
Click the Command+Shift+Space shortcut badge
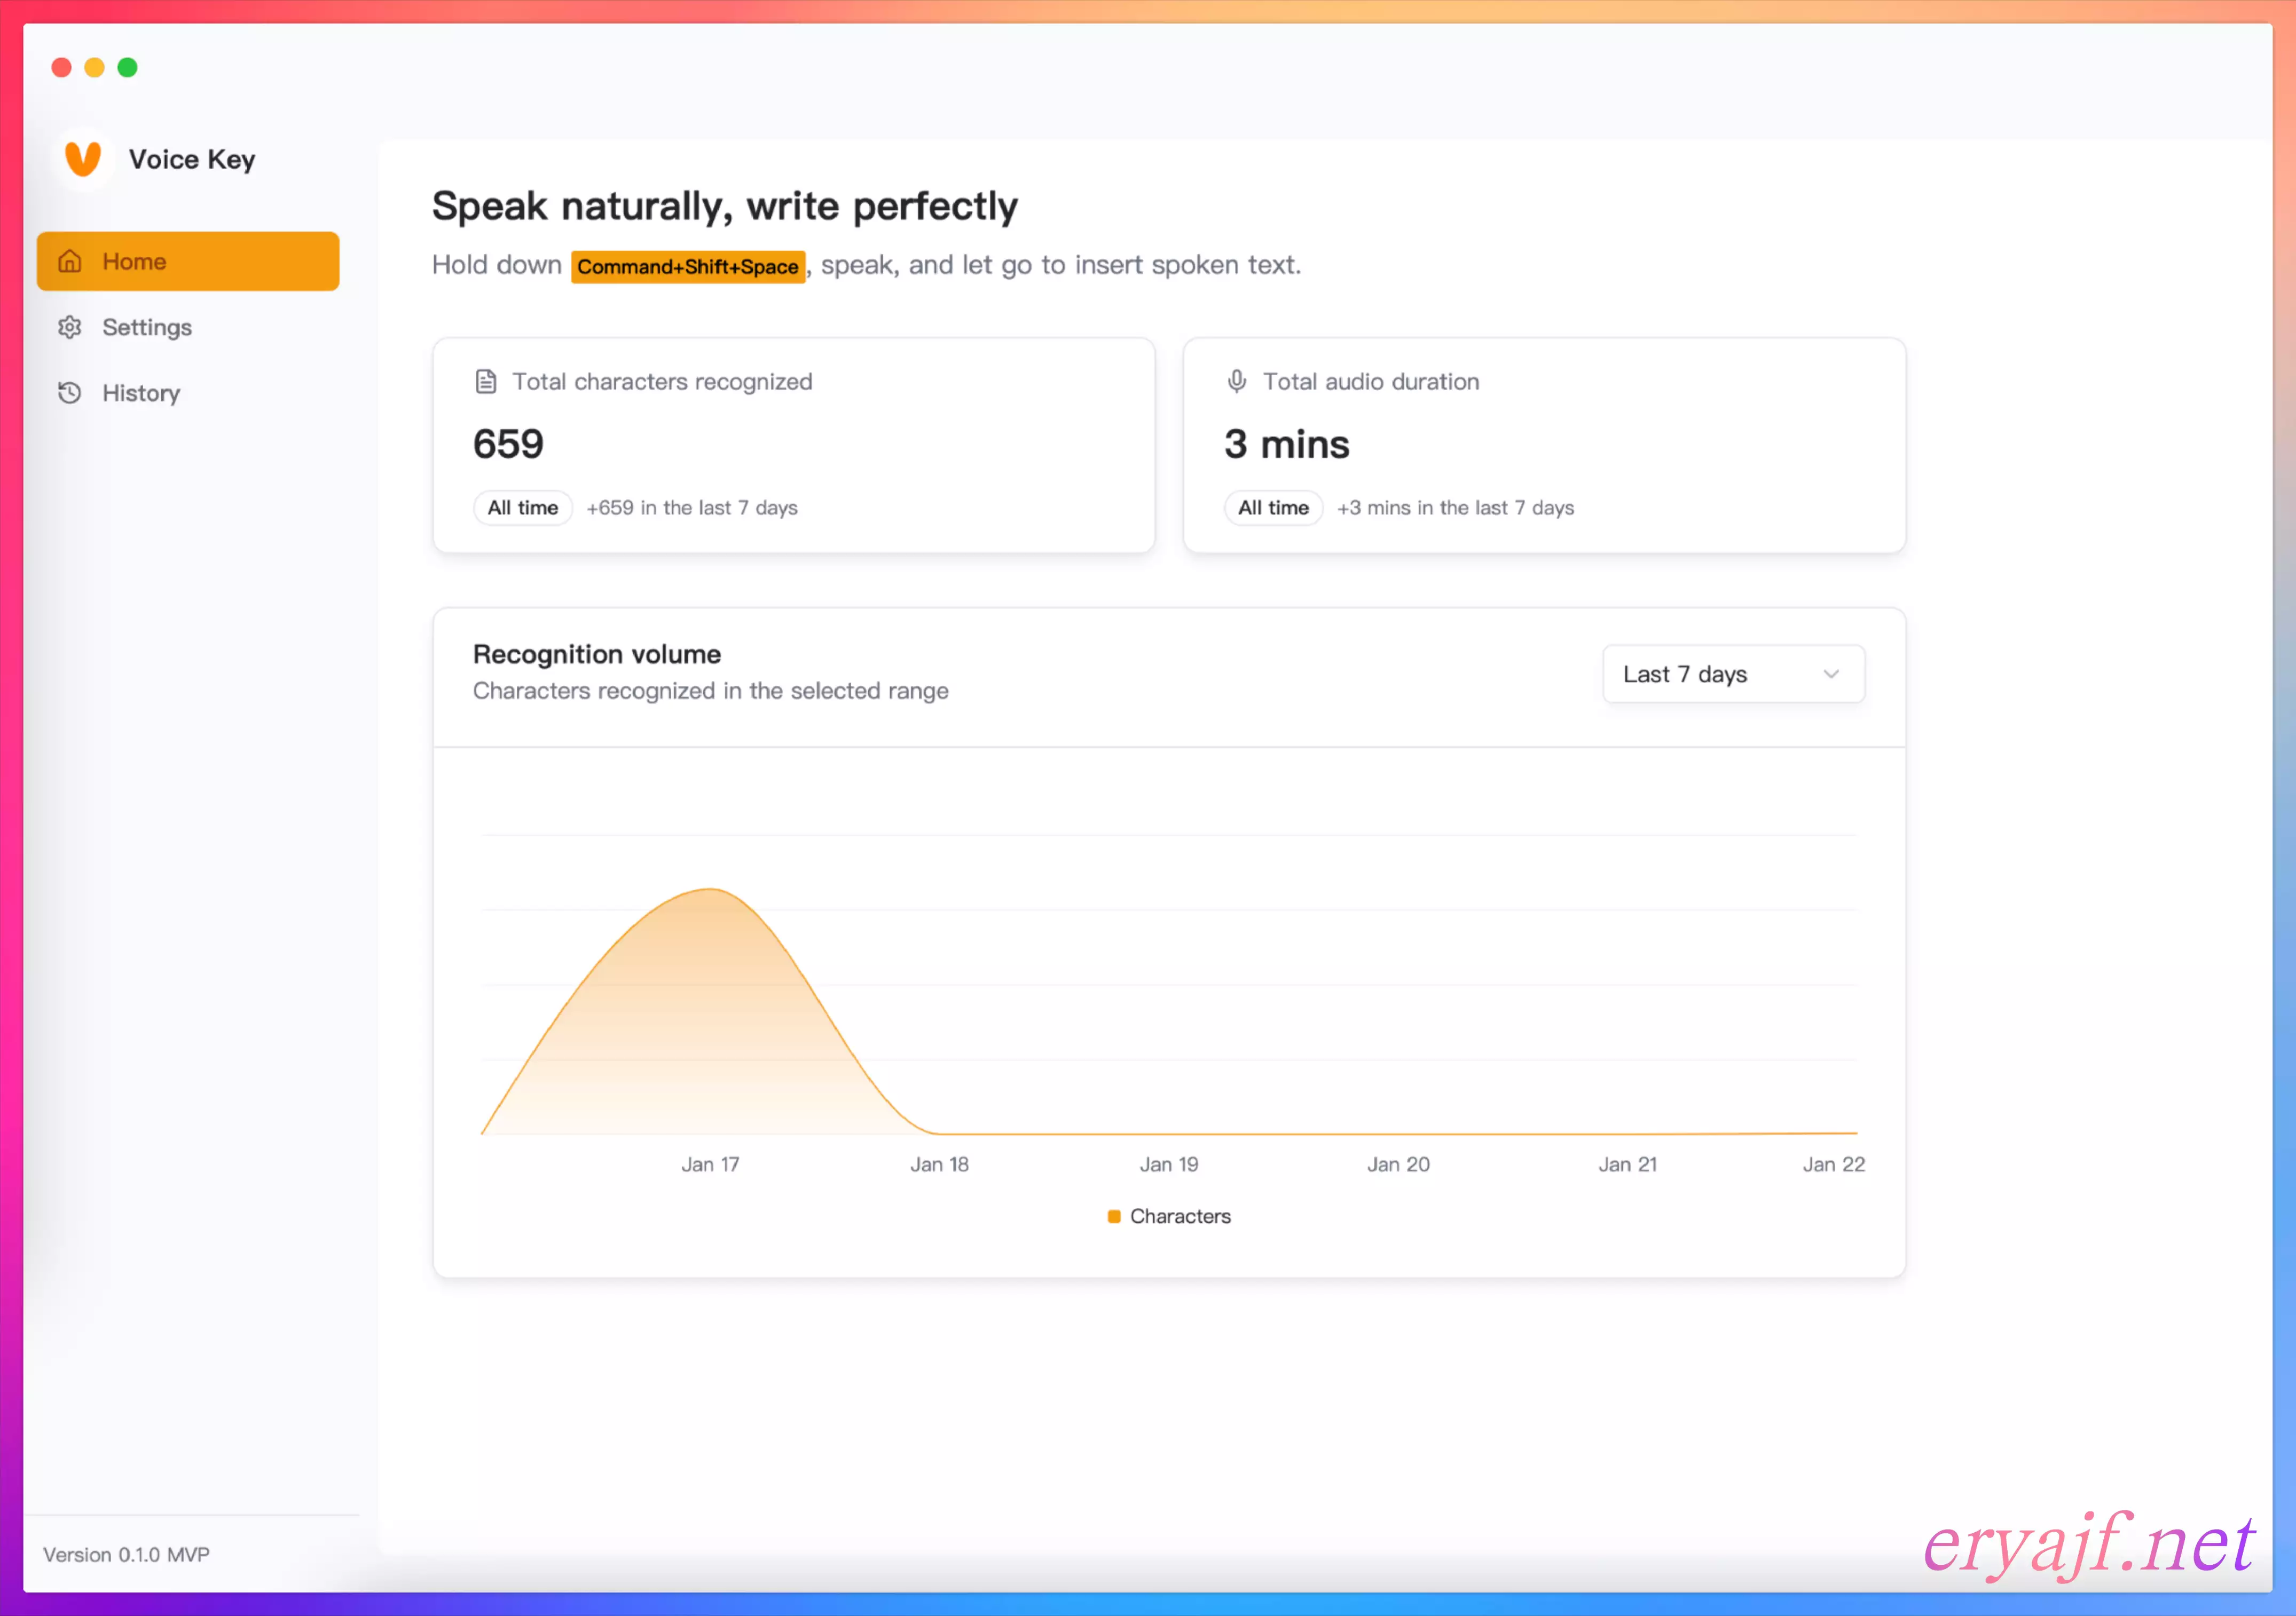[687, 267]
